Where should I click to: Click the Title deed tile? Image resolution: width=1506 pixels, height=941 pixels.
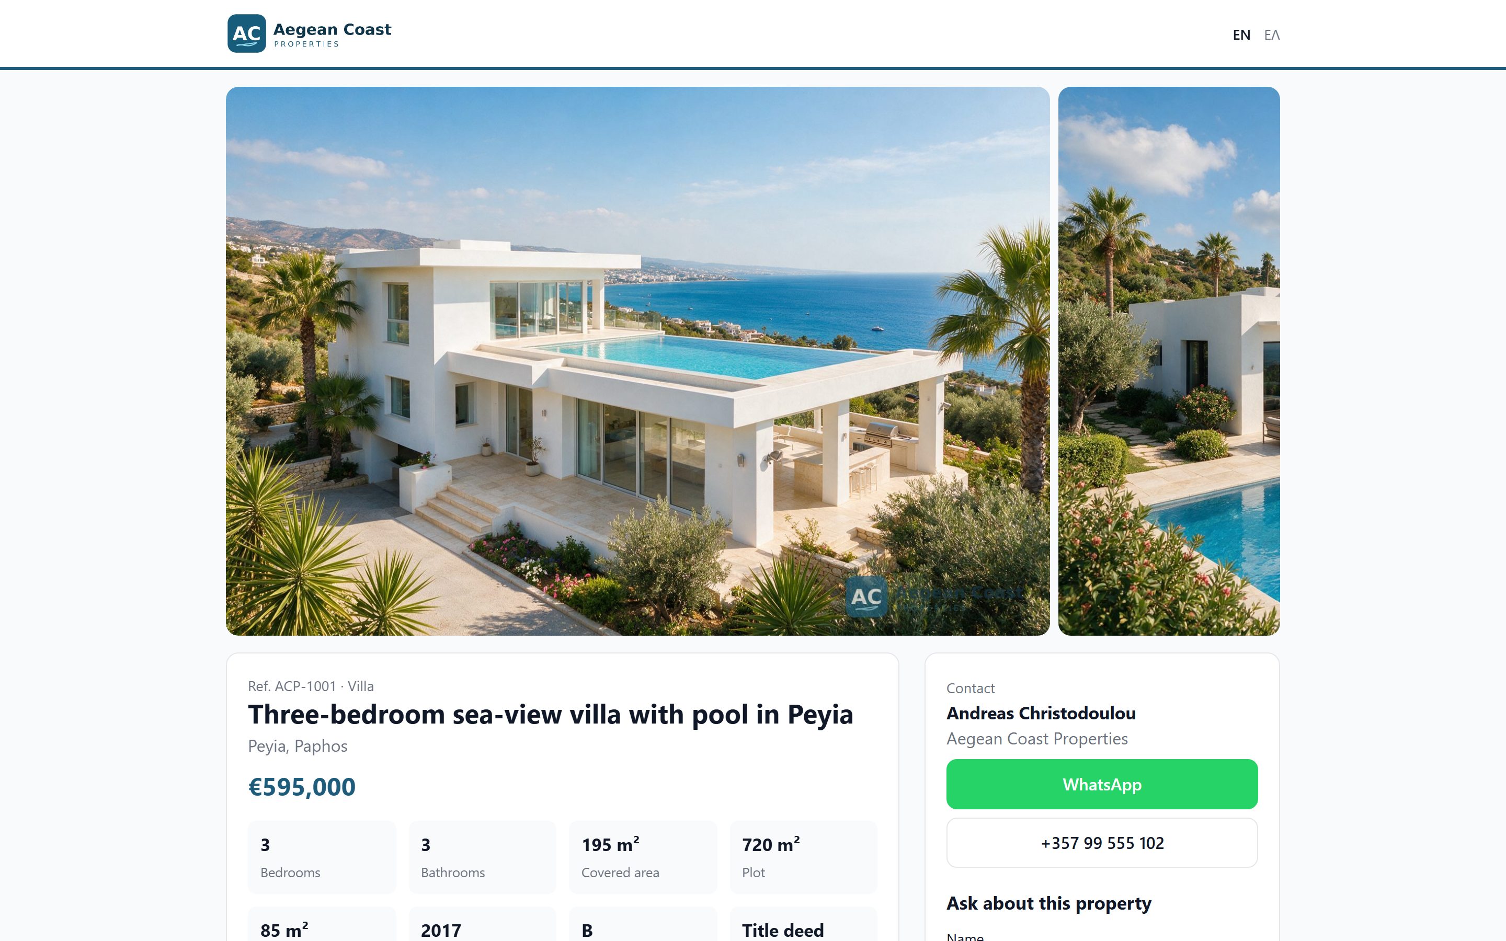point(803,924)
